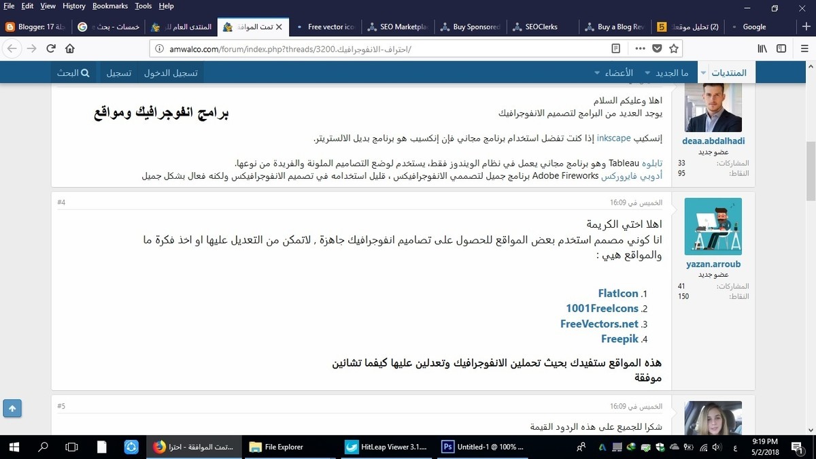
Task: Expand ما الجديد dropdown arrow
Action: pyautogui.click(x=647, y=73)
